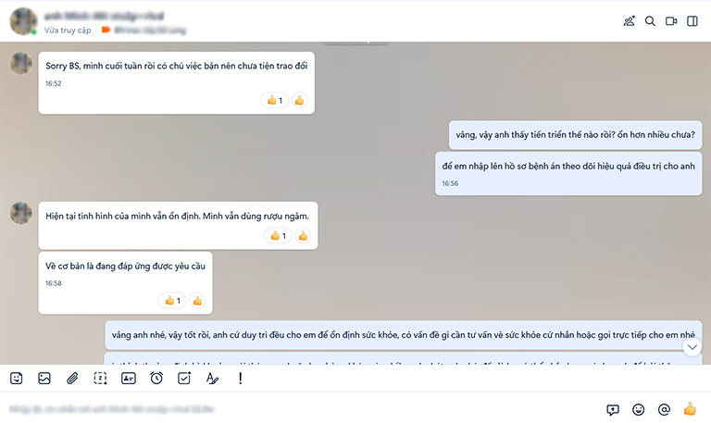Start a screen capture with the dashed-square icon
The height and width of the screenshot is (423, 711).
tap(100, 379)
